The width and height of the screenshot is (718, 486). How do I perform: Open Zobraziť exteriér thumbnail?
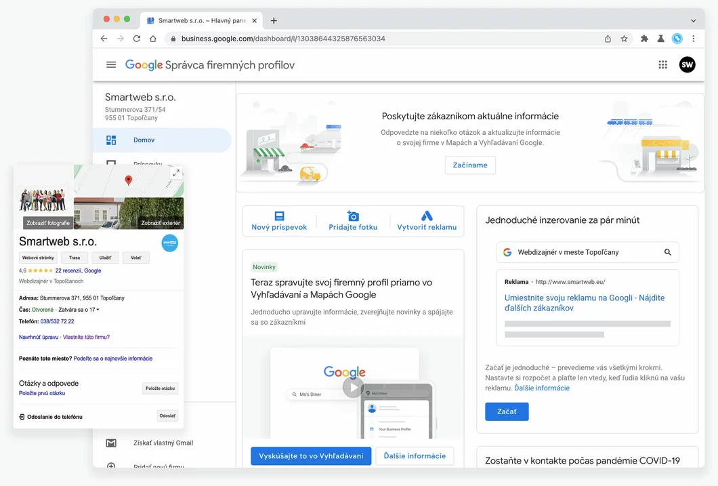coord(161,223)
